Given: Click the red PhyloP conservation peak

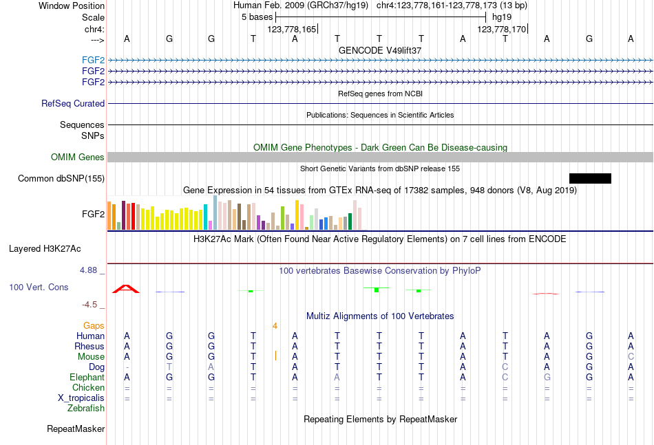Looking at the screenshot, I should click(x=126, y=289).
